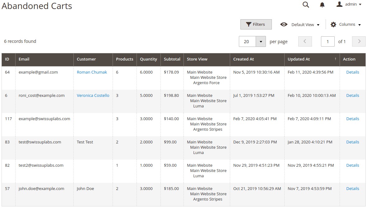
Task: Sort by the Created At column header
Action: coord(244,59)
